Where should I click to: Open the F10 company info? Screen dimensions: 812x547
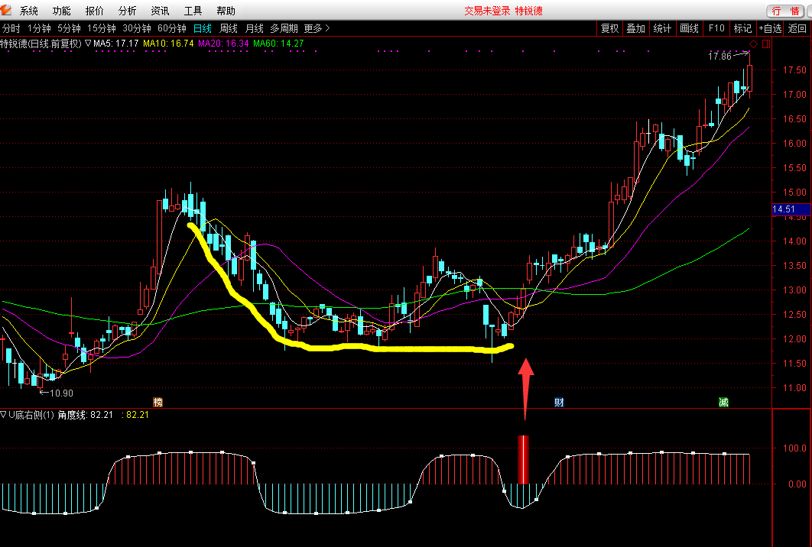[x=716, y=28]
